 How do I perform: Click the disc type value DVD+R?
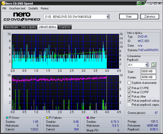coord(142,37)
